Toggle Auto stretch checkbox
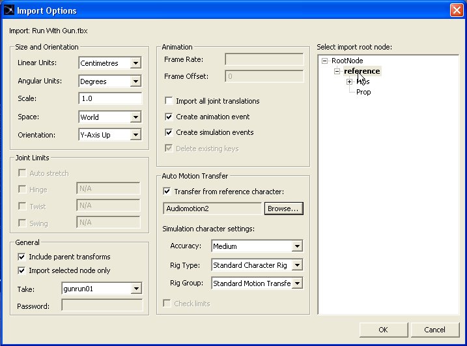This screenshot has height=346, width=467. 22,173
